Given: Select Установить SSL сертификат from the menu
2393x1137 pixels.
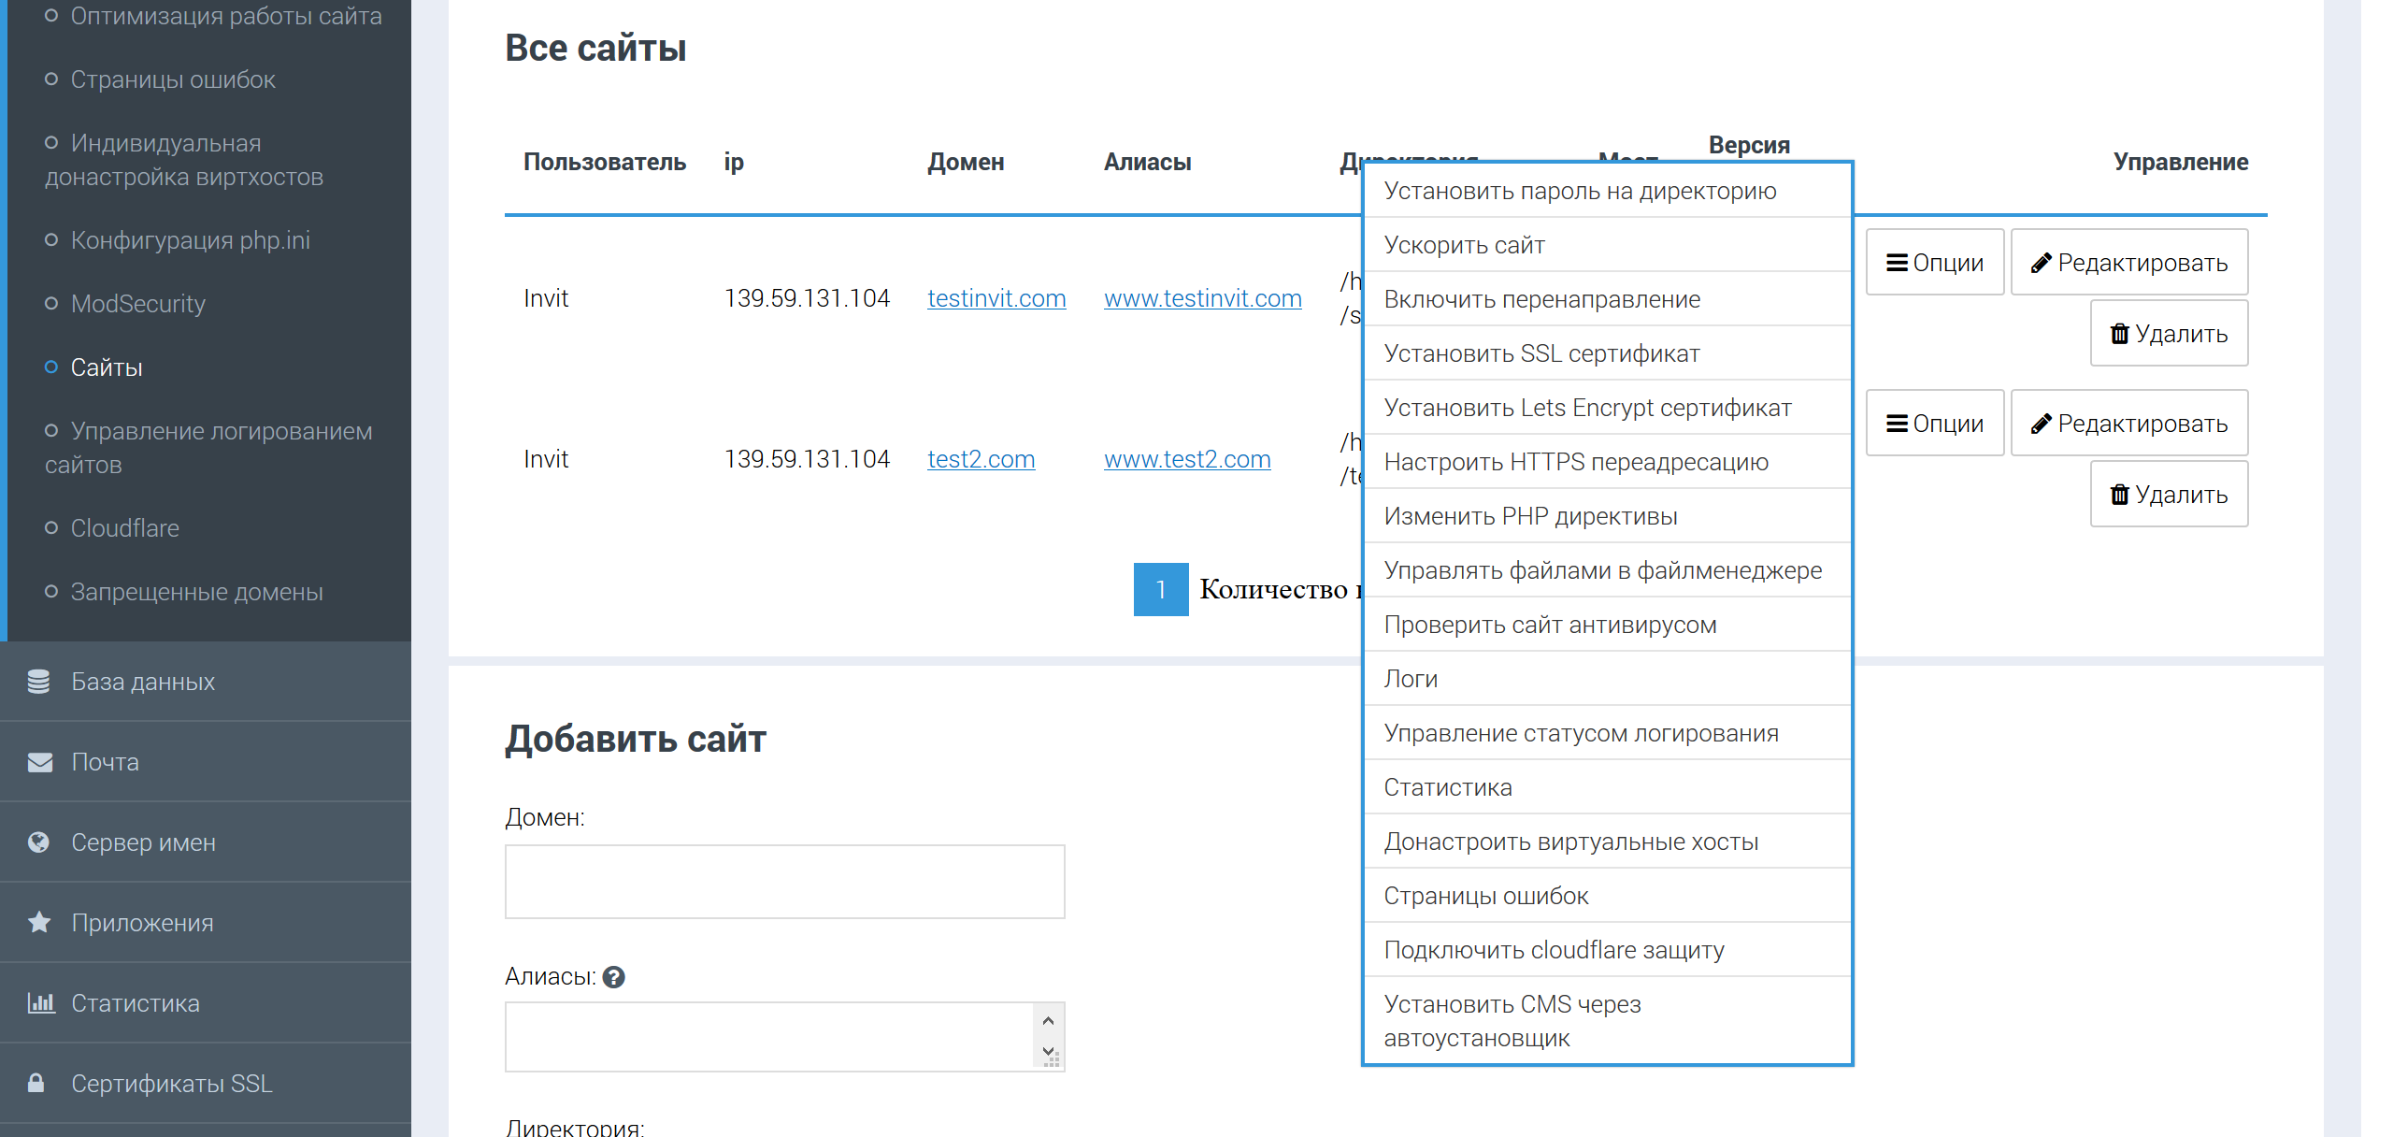Looking at the screenshot, I should coord(1541,353).
